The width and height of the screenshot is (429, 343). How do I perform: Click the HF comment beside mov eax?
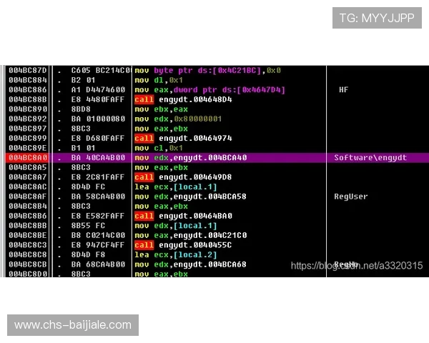point(343,90)
